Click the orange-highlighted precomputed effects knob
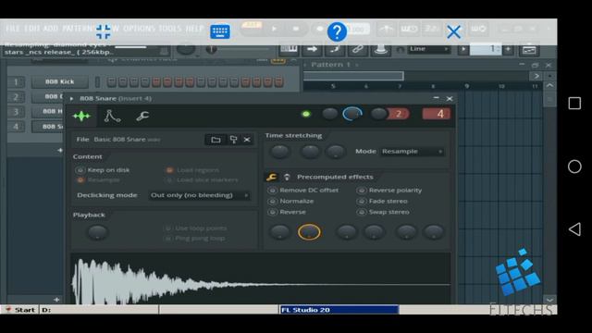This screenshot has height=333, width=592. (309, 232)
